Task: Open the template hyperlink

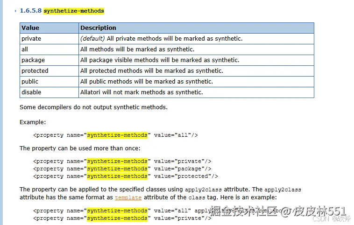Action: click(x=128, y=197)
